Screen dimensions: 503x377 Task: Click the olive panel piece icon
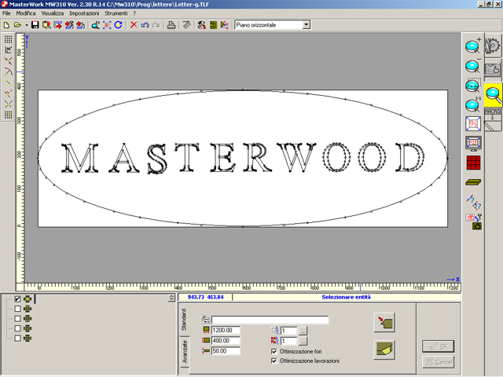[473, 182]
